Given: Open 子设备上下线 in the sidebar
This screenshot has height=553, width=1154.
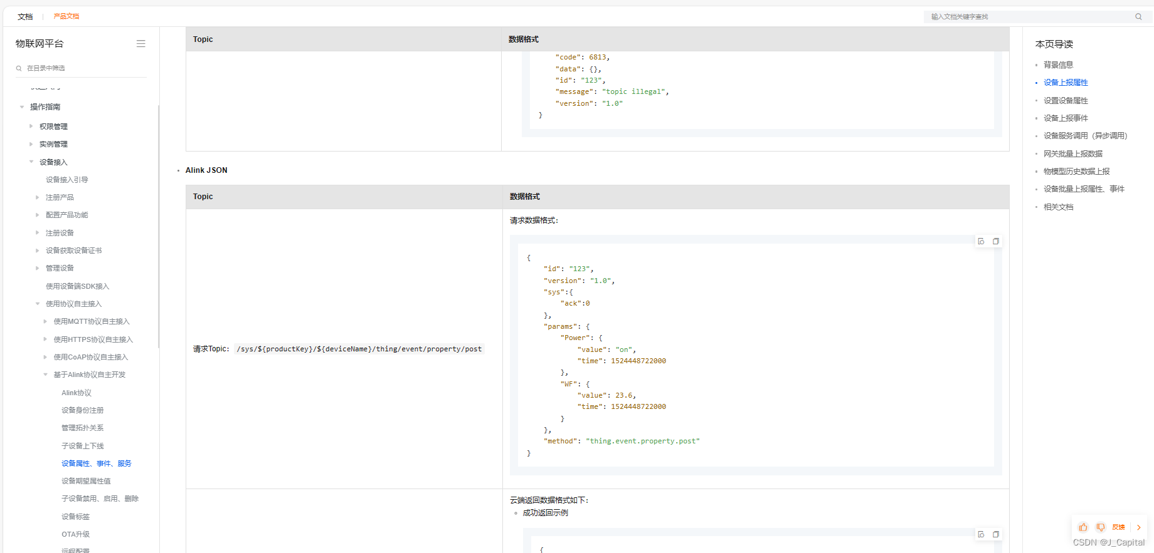Looking at the screenshot, I should pyautogui.click(x=83, y=446).
